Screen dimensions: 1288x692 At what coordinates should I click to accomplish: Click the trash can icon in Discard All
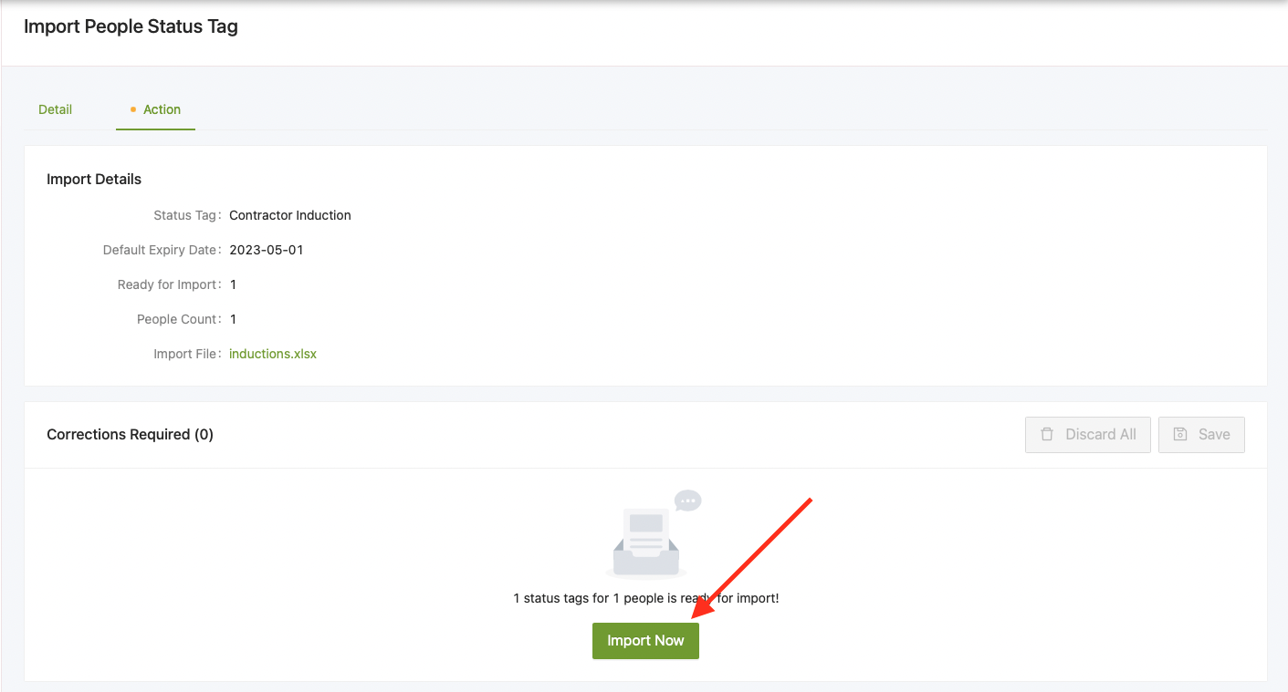point(1047,435)
